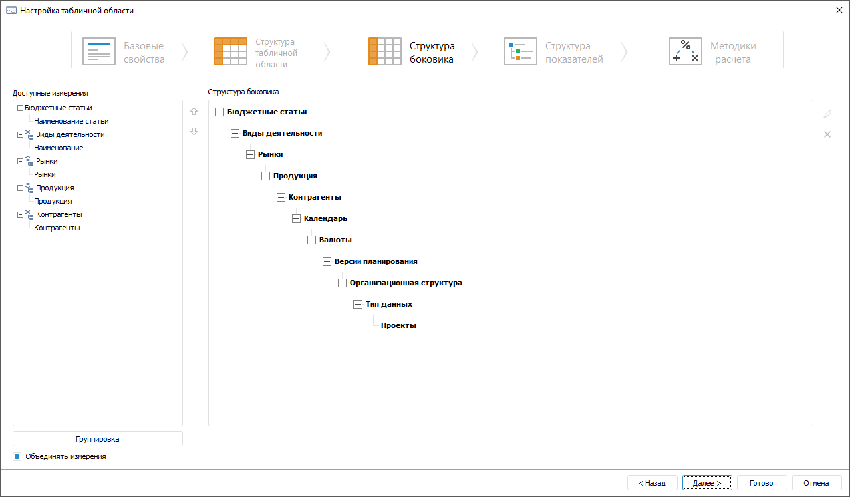Click the move down arrow icon
The image size is (850, 497).
194,132
